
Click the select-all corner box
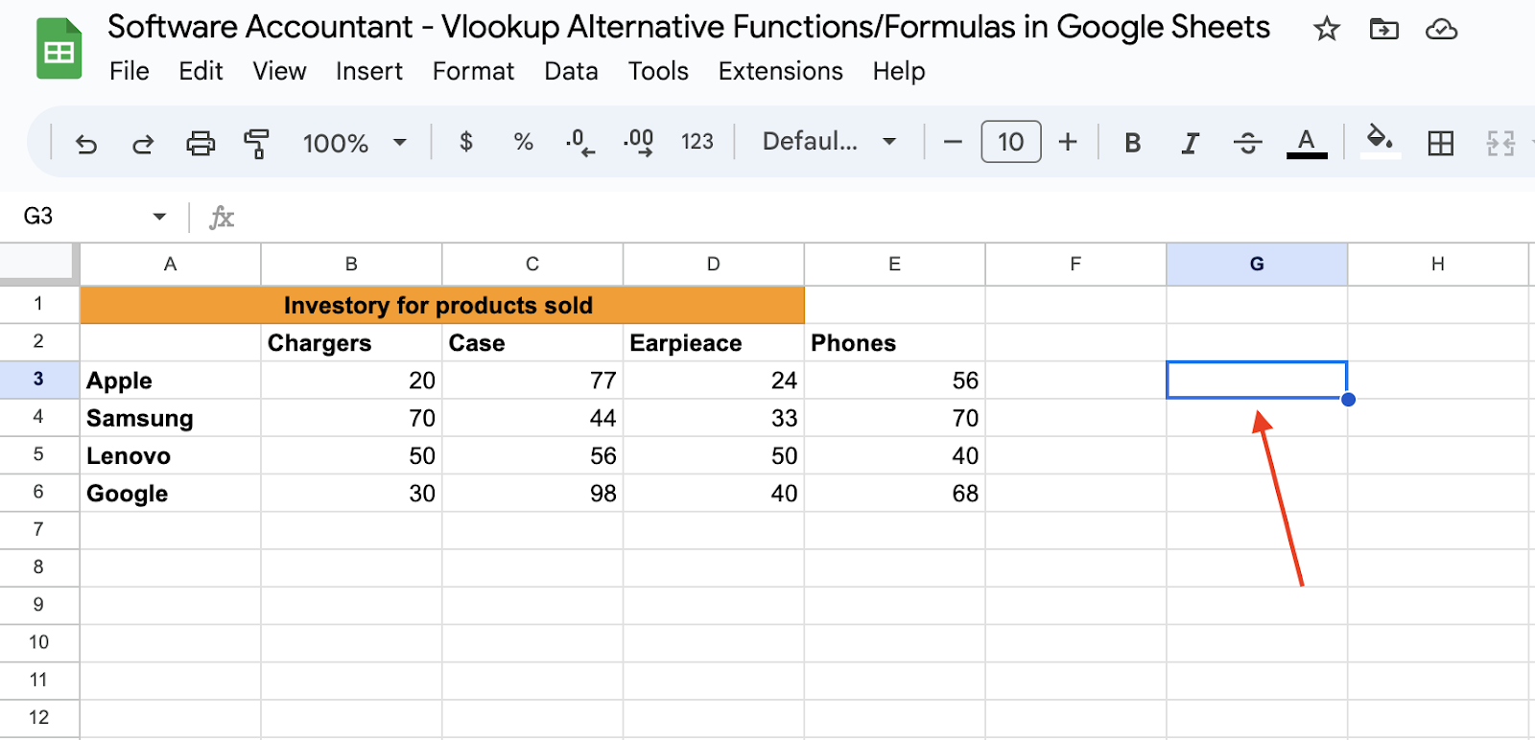point(38,263)
